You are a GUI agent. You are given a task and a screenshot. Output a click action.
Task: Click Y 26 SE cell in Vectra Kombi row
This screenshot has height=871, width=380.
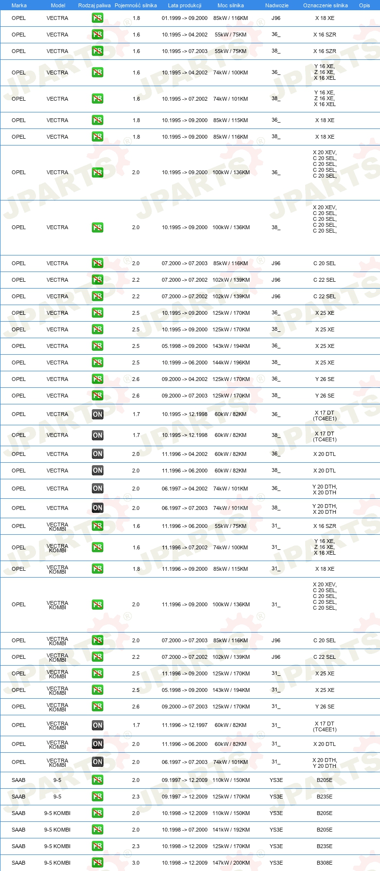325,707
